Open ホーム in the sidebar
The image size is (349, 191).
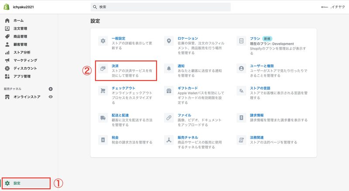pos(18,20)
